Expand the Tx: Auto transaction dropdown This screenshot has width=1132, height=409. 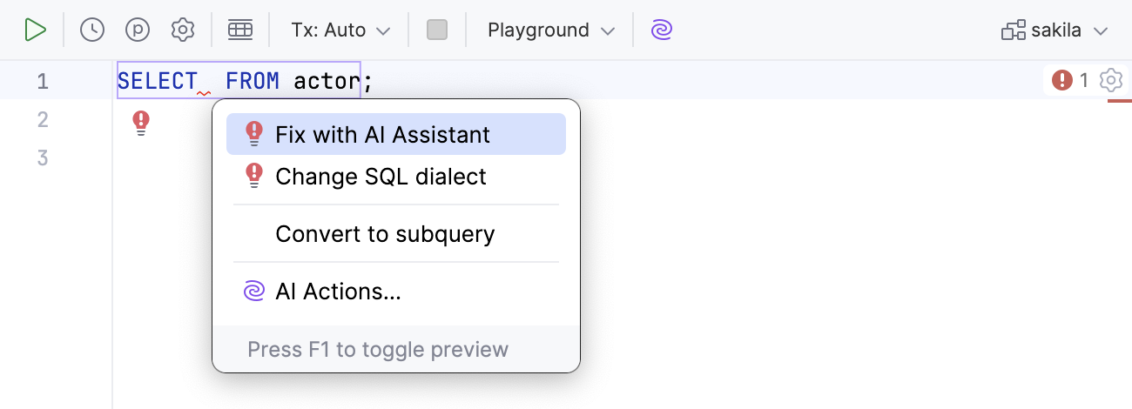[x=340, y=30]
